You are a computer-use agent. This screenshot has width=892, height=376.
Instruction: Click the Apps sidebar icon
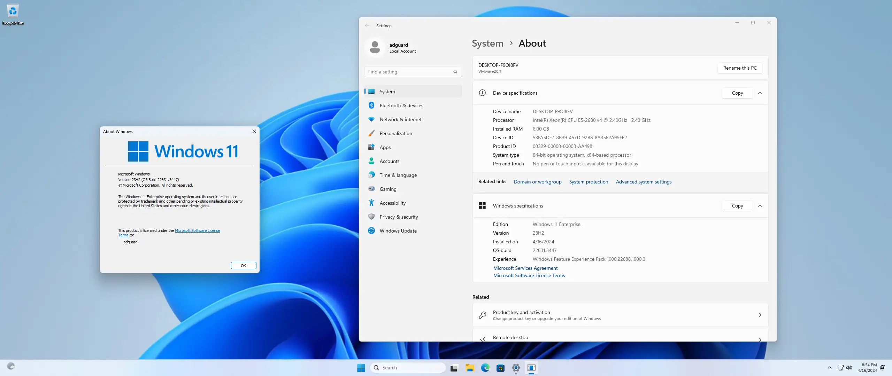[x=371, y=147]
